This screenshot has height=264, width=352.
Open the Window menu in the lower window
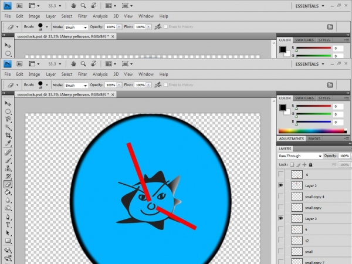[146, 74]
